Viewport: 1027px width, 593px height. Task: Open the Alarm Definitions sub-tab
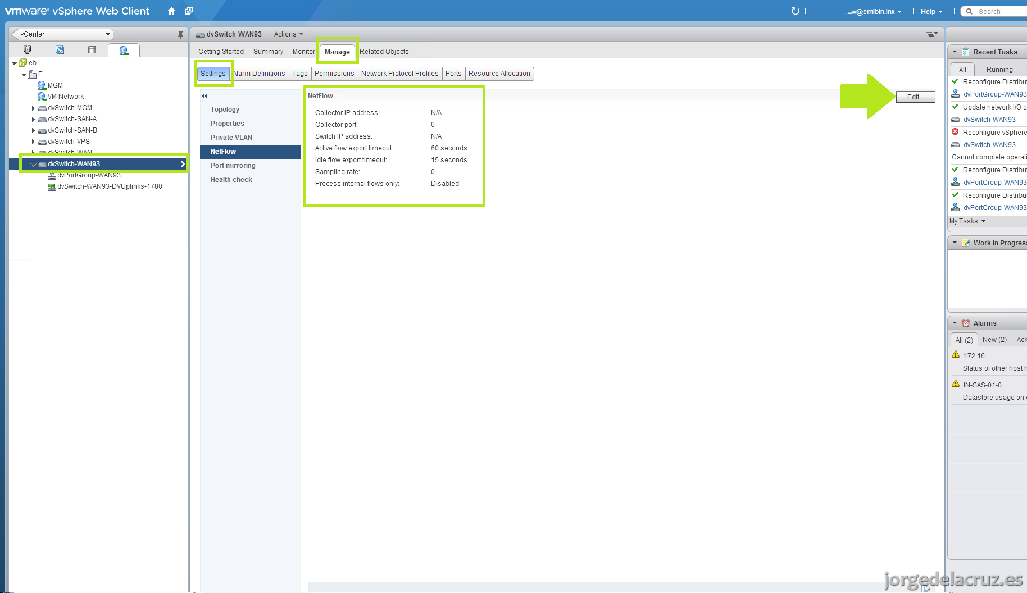click(x=259, y=74)
